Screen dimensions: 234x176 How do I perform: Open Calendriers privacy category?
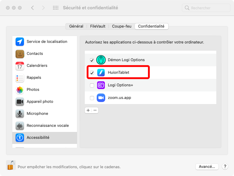click(37, 66)
